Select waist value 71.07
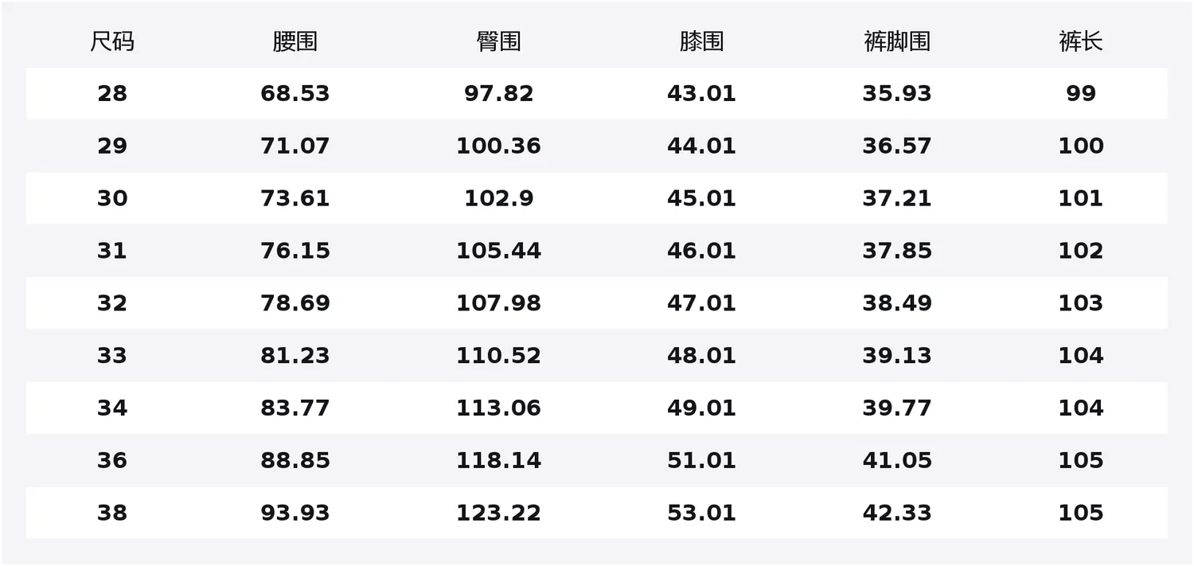Screen dimensions: 1194x566 (x=295, y=146)
